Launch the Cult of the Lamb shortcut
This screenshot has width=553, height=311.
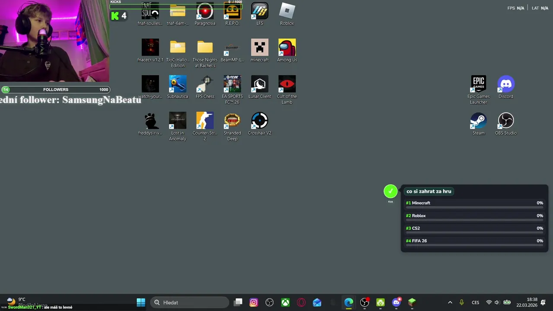click(287, 90)
